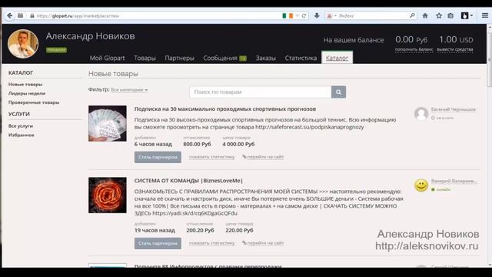Open Подписка на 30 прогнозов product title
492x277 pixels.
pyautogui.click(x=225, y=109)
